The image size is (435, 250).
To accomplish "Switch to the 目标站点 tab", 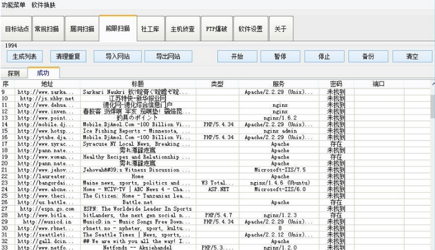I will 17,29.
